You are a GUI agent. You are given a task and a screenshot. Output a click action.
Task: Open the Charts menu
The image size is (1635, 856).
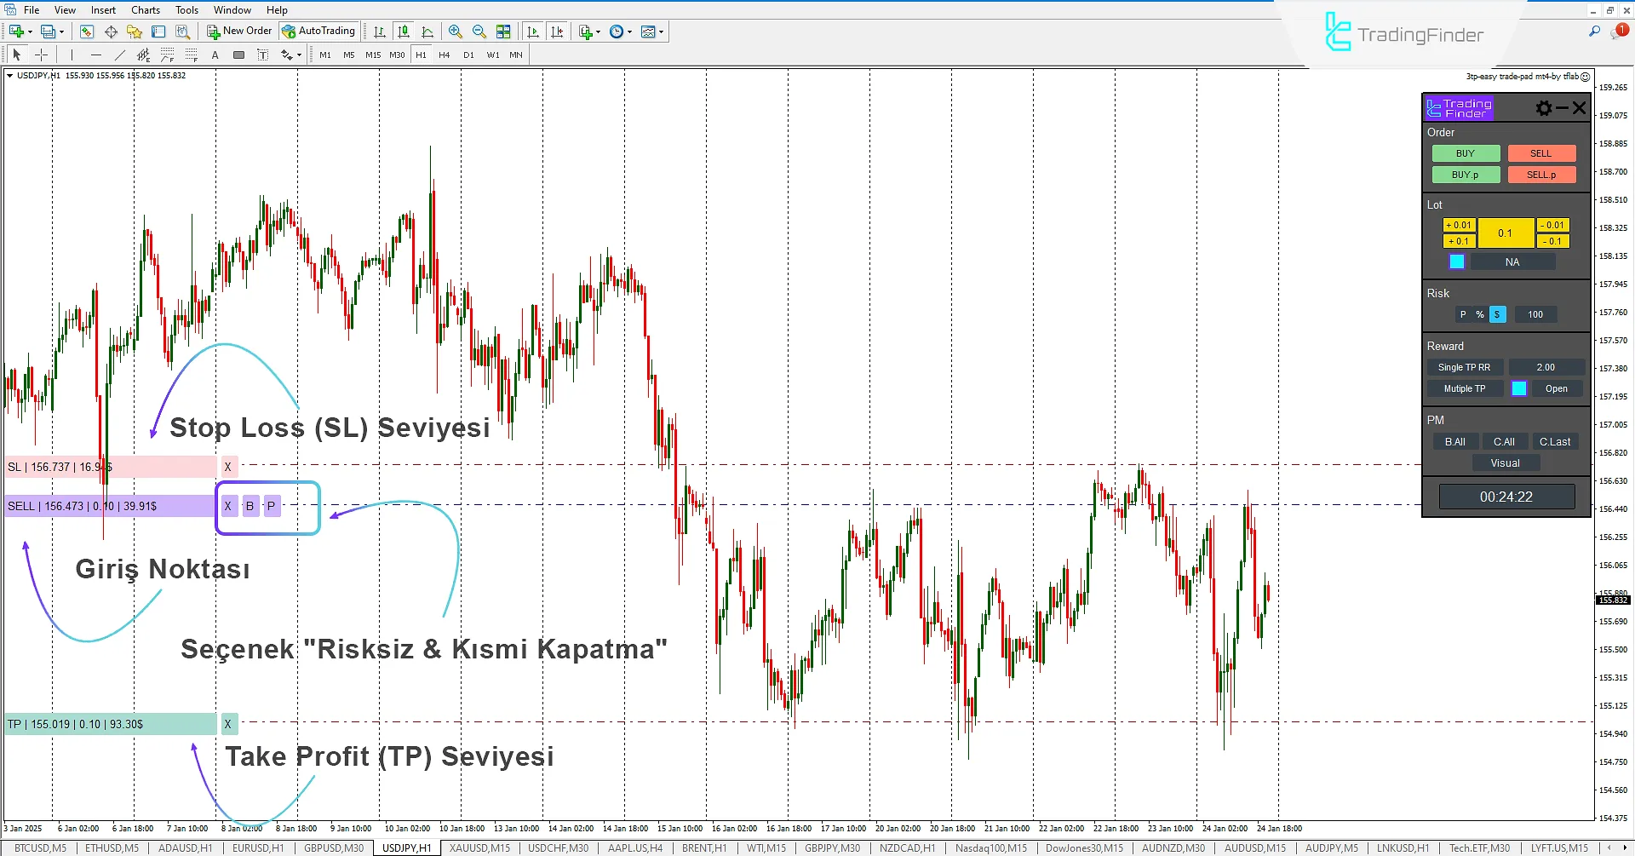point(146,10)
